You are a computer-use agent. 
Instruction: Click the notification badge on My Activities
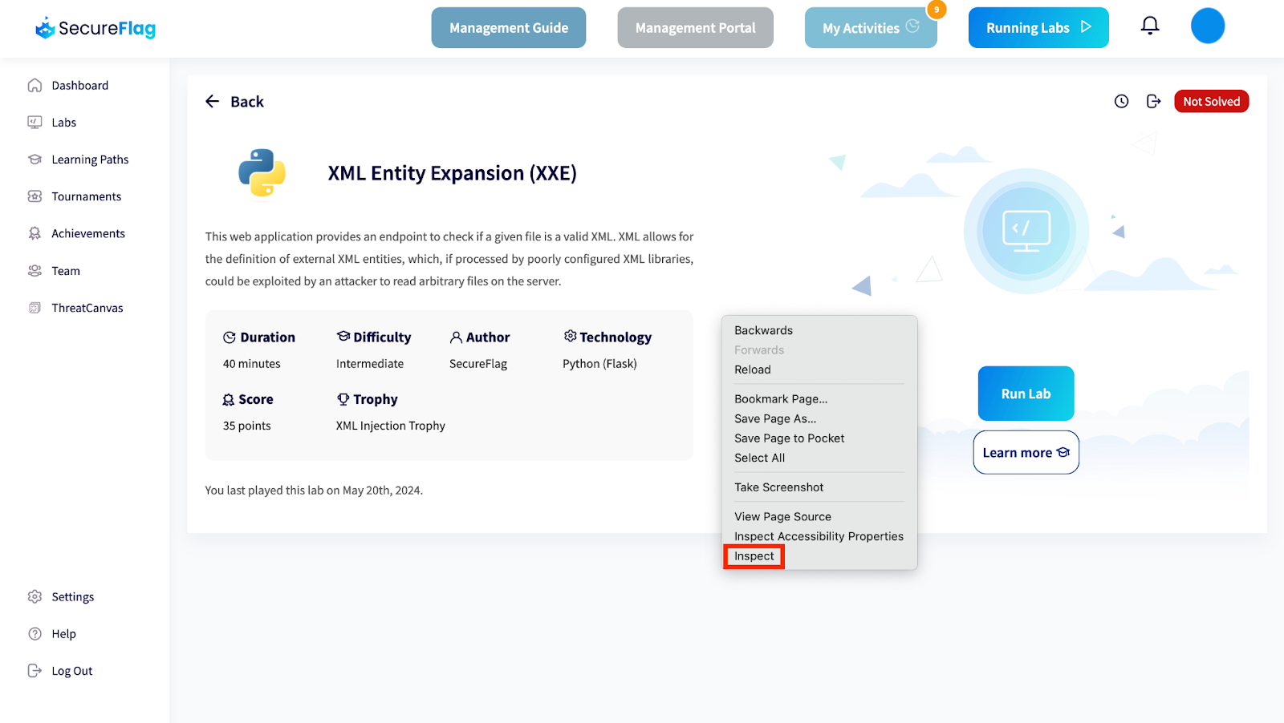937,10
